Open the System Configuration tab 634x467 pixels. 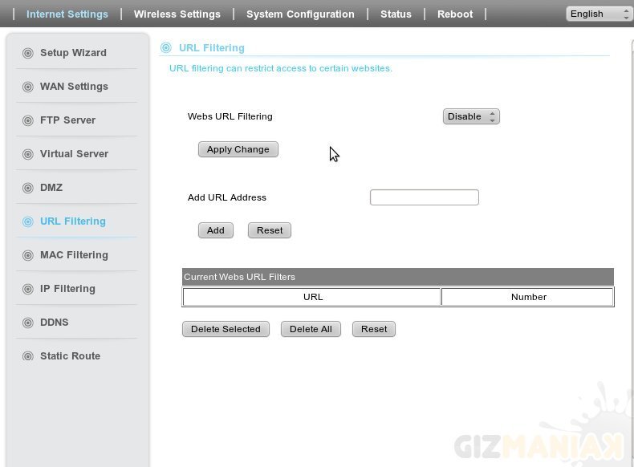pos(300,14)
